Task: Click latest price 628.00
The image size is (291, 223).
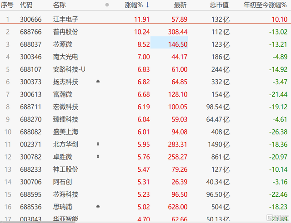Action: point(178,207)
